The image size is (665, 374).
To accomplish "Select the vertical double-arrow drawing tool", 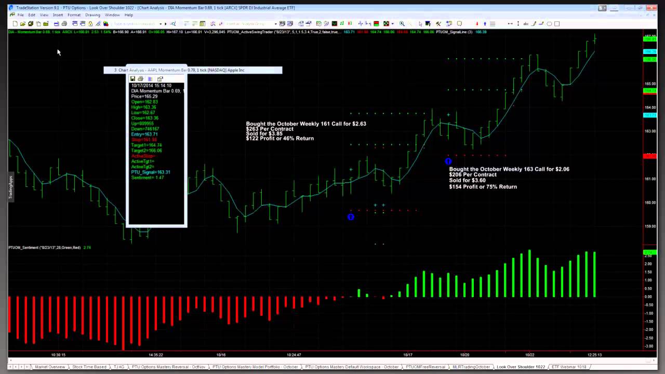I will pyautogui.click(x=518, y=24).
